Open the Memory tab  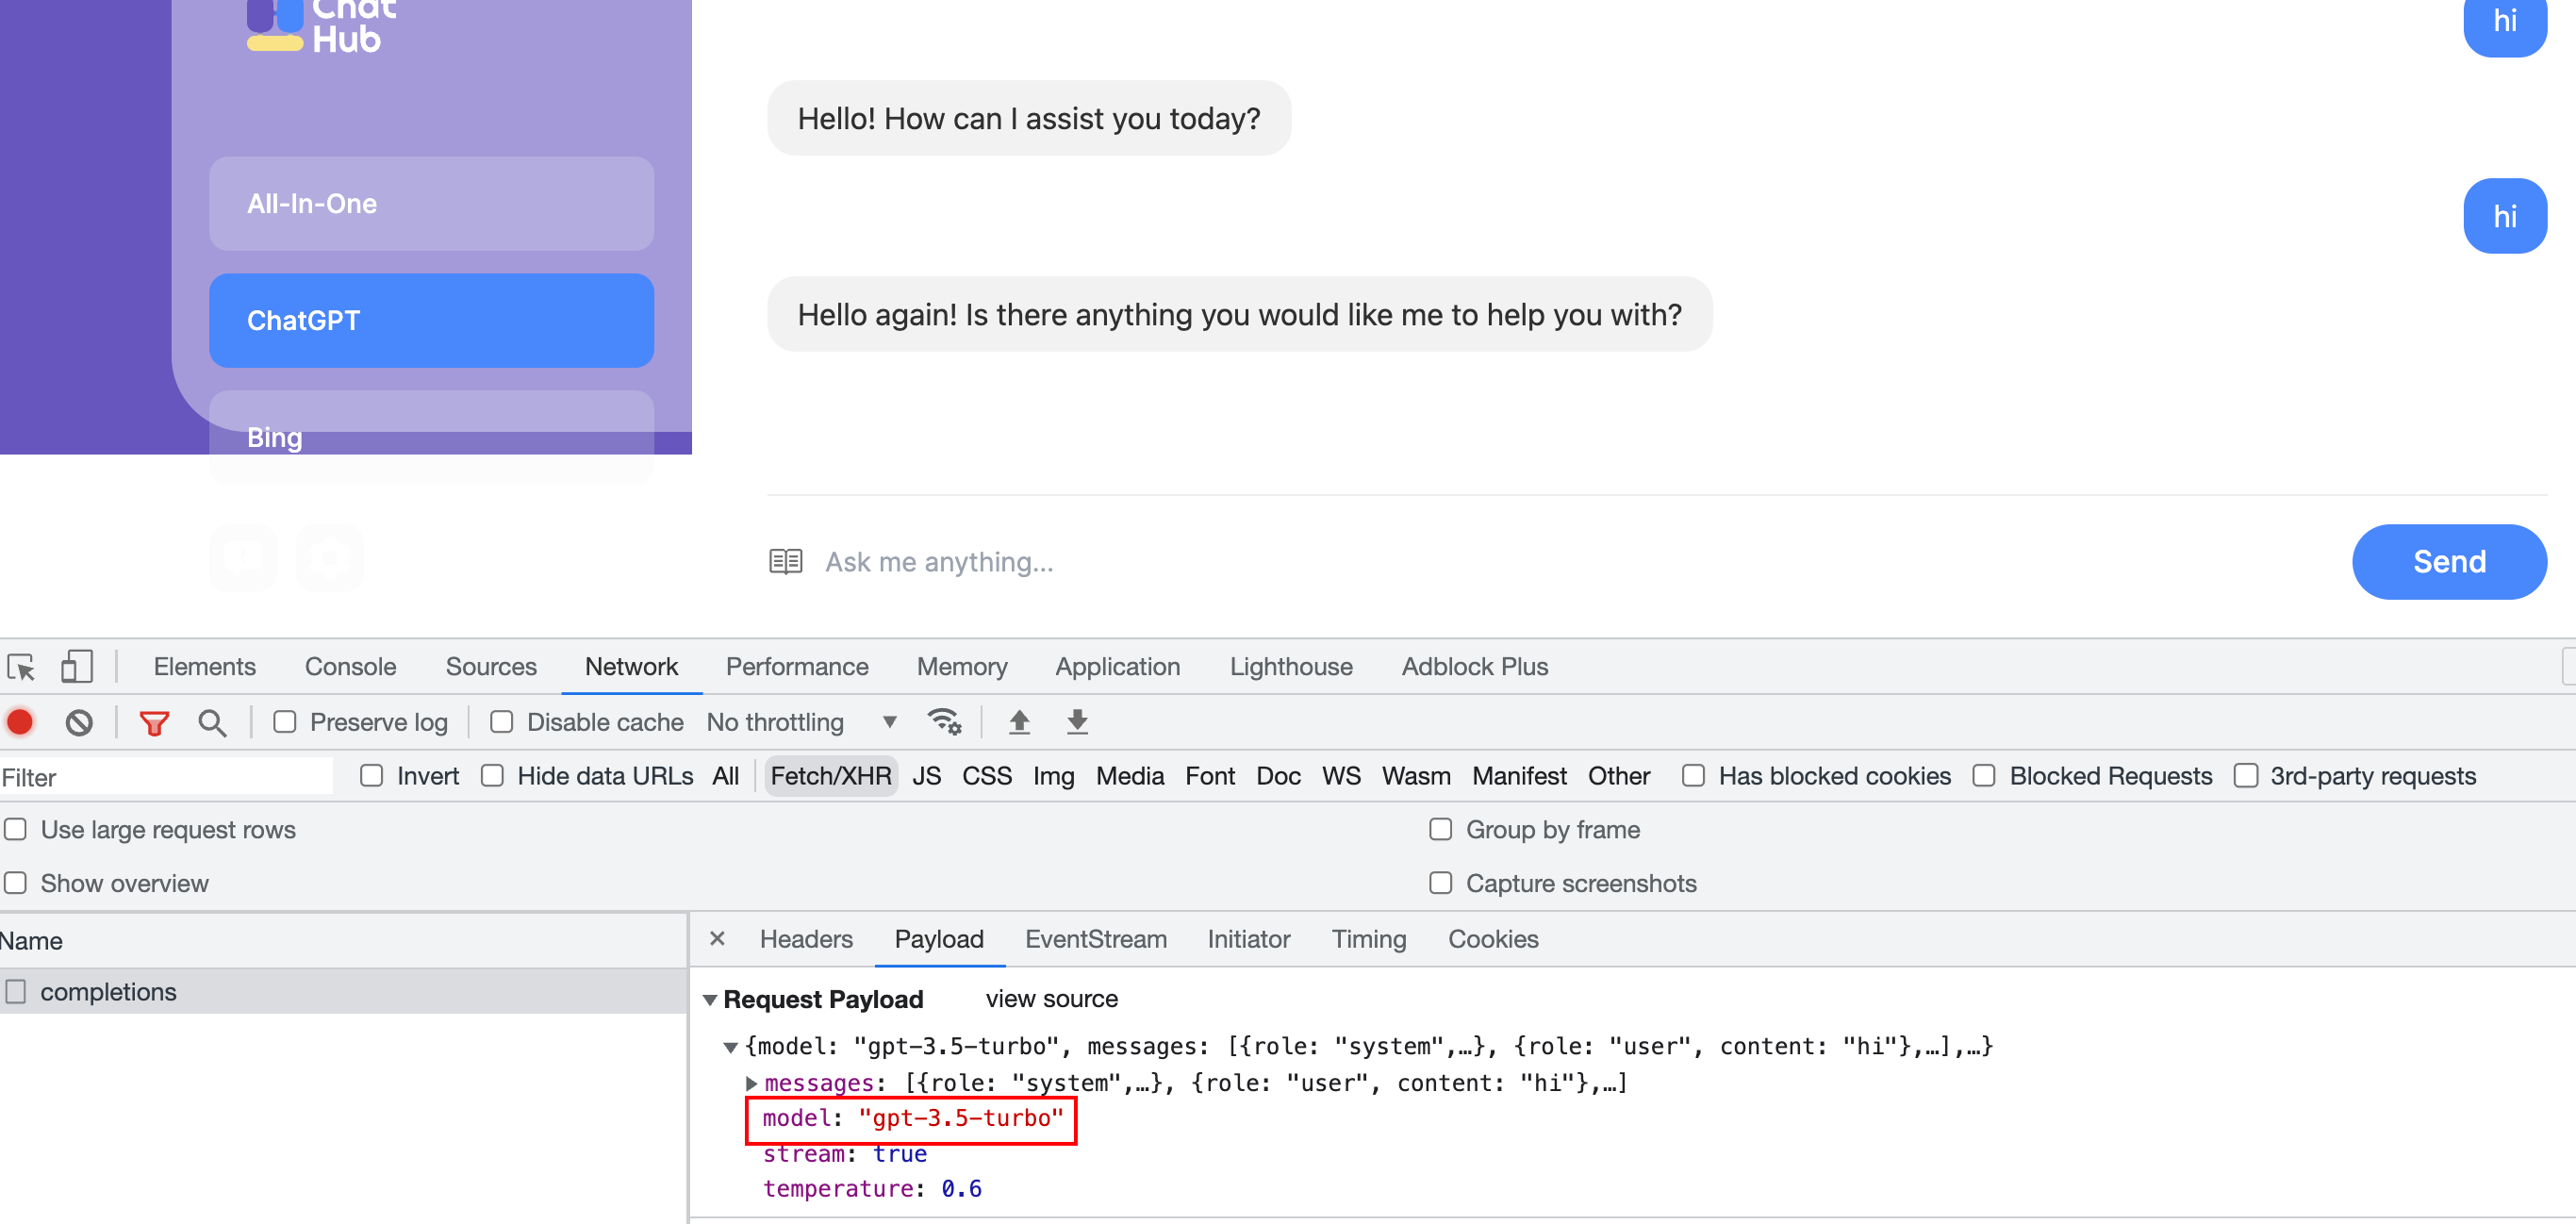pyautogui.click(x=962, y=666)
